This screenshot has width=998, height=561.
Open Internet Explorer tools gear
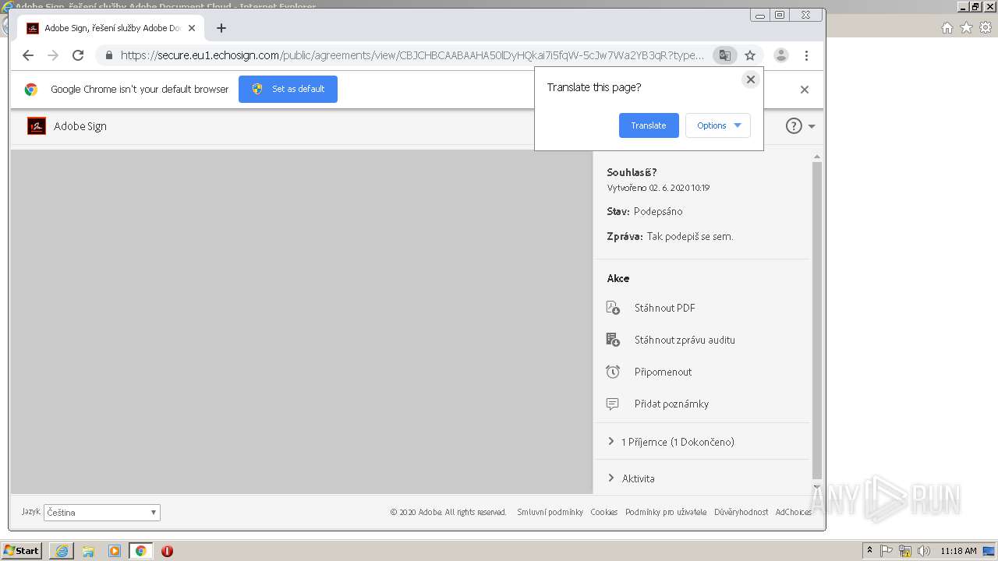(x=986, y=28)
